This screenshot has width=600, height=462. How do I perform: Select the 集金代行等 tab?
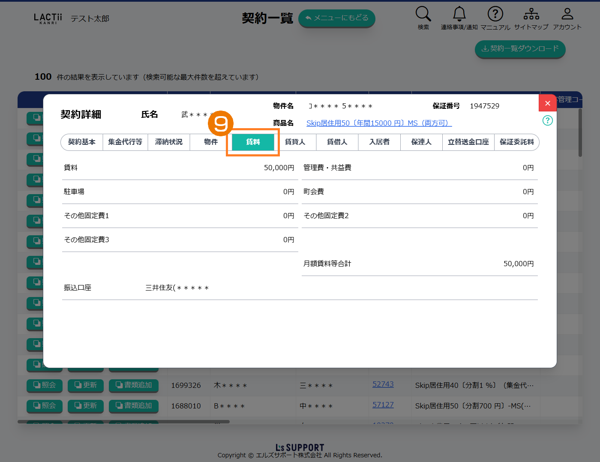(125, 142)
